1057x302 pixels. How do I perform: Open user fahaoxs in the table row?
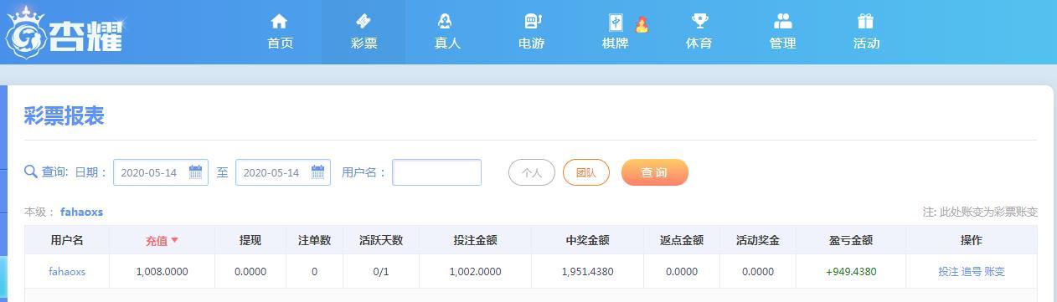point(67,272)
